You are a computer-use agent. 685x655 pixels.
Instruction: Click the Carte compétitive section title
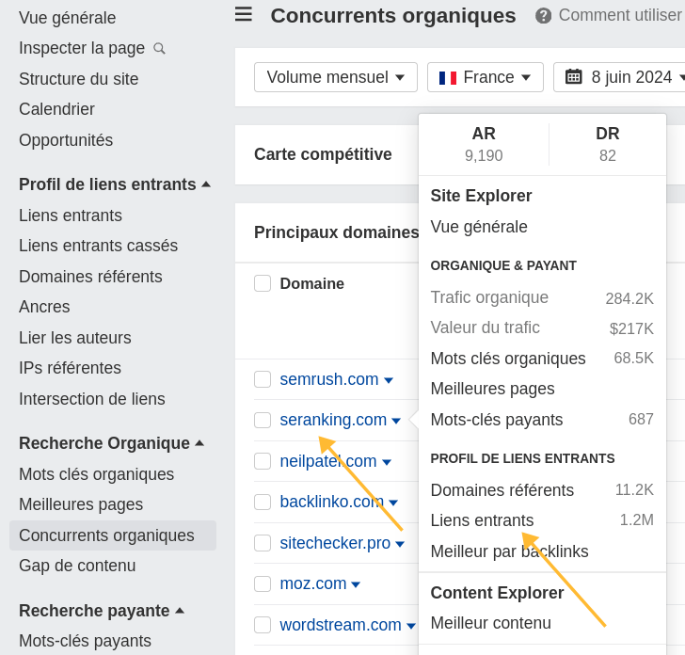[x=323, y=154]
